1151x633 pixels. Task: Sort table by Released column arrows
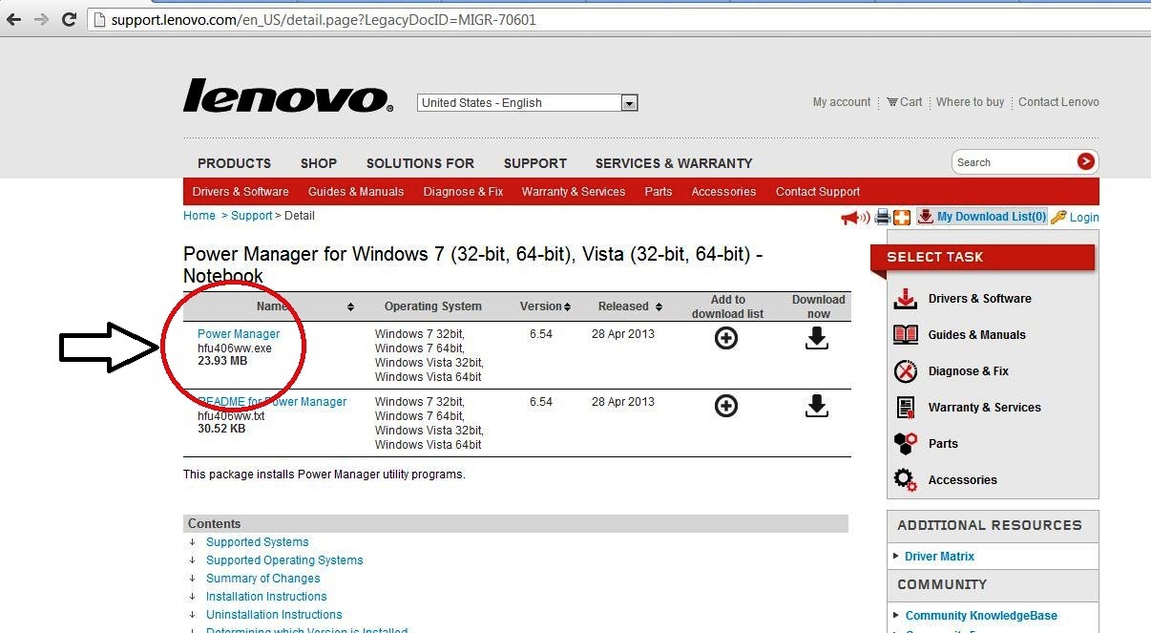(x=657, y=306)
